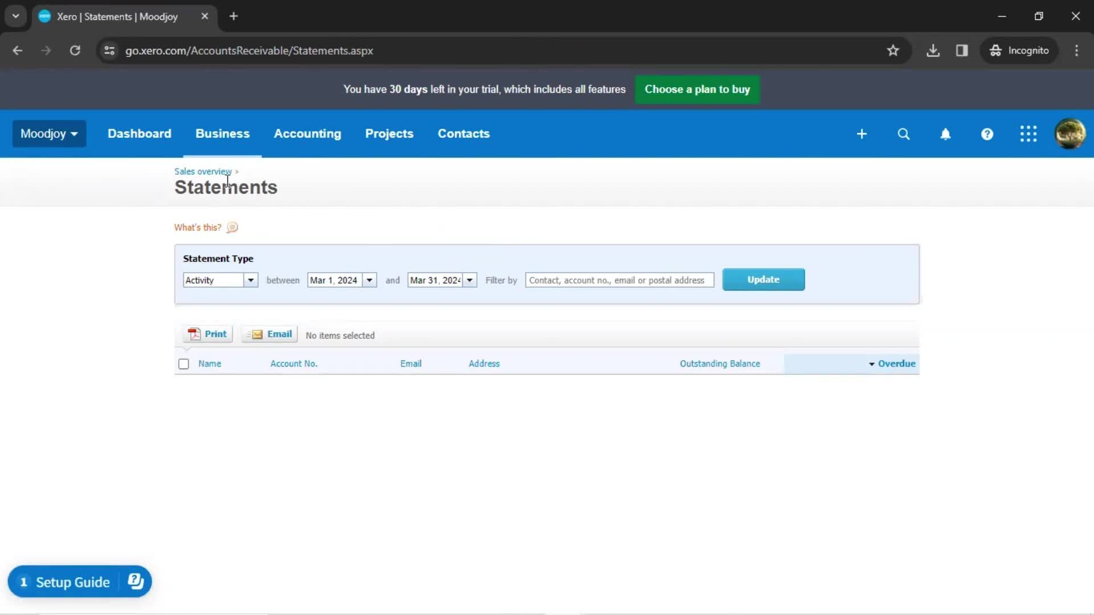Click the Print PDF icon
Viewport: 1094px width, 615px height.
(x=194, y=334)
